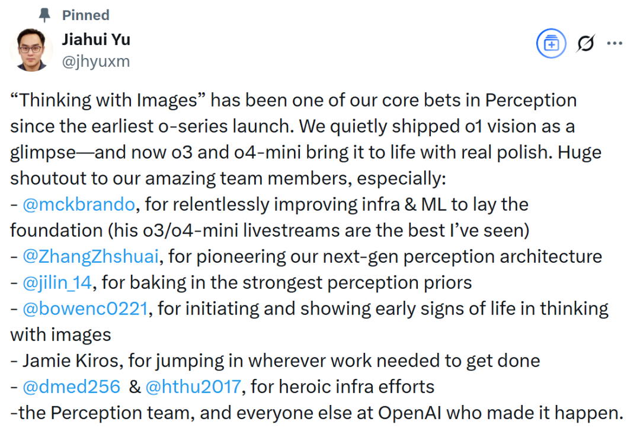640x431 pixels.
Task: Open the @jhyuxm handle link
Action: point(96,62)
